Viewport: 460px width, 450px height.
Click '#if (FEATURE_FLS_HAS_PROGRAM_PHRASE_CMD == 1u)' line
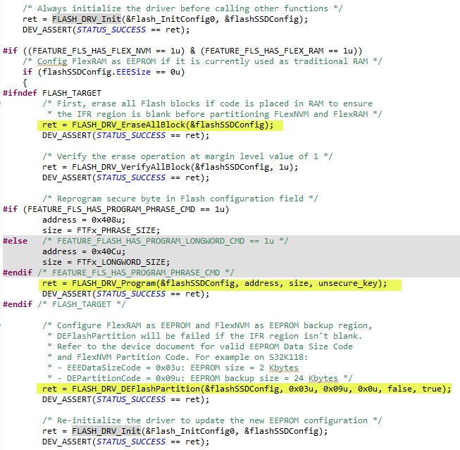pos(116,209)
